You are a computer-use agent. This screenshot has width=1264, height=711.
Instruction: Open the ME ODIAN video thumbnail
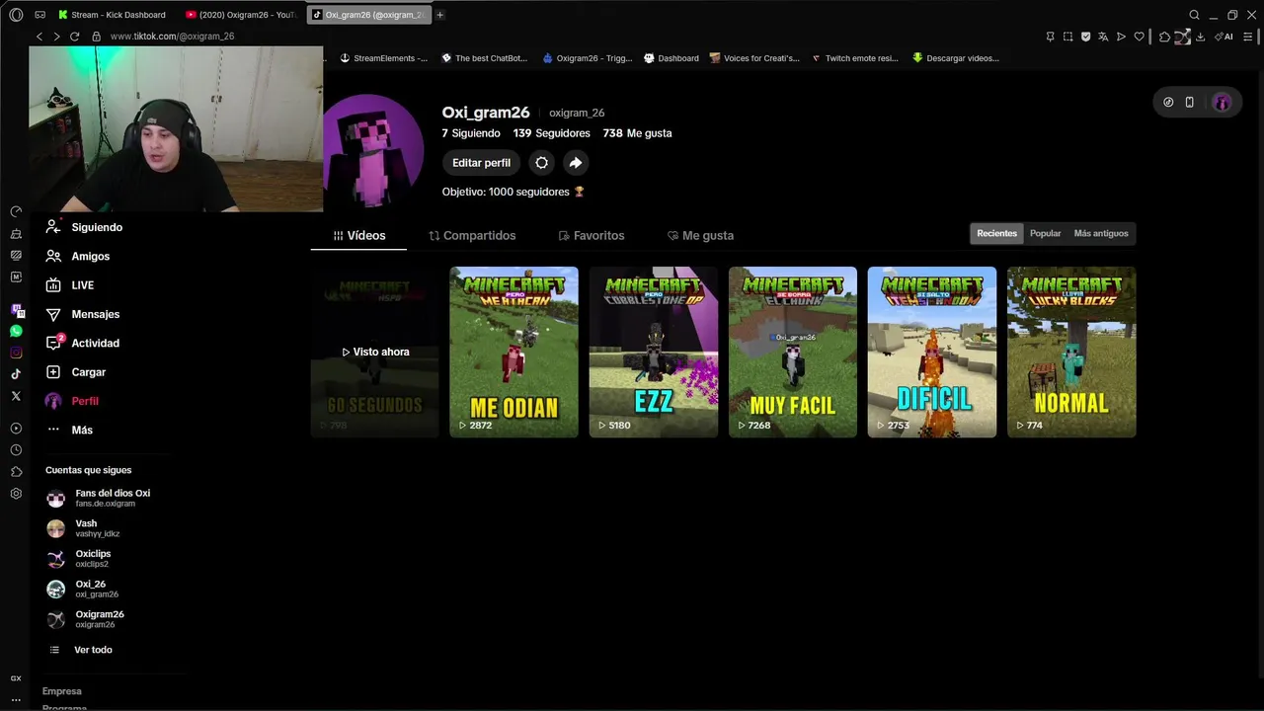[513, 352]
